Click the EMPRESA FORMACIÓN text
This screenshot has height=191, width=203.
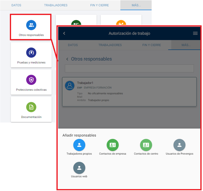point(98,88)
